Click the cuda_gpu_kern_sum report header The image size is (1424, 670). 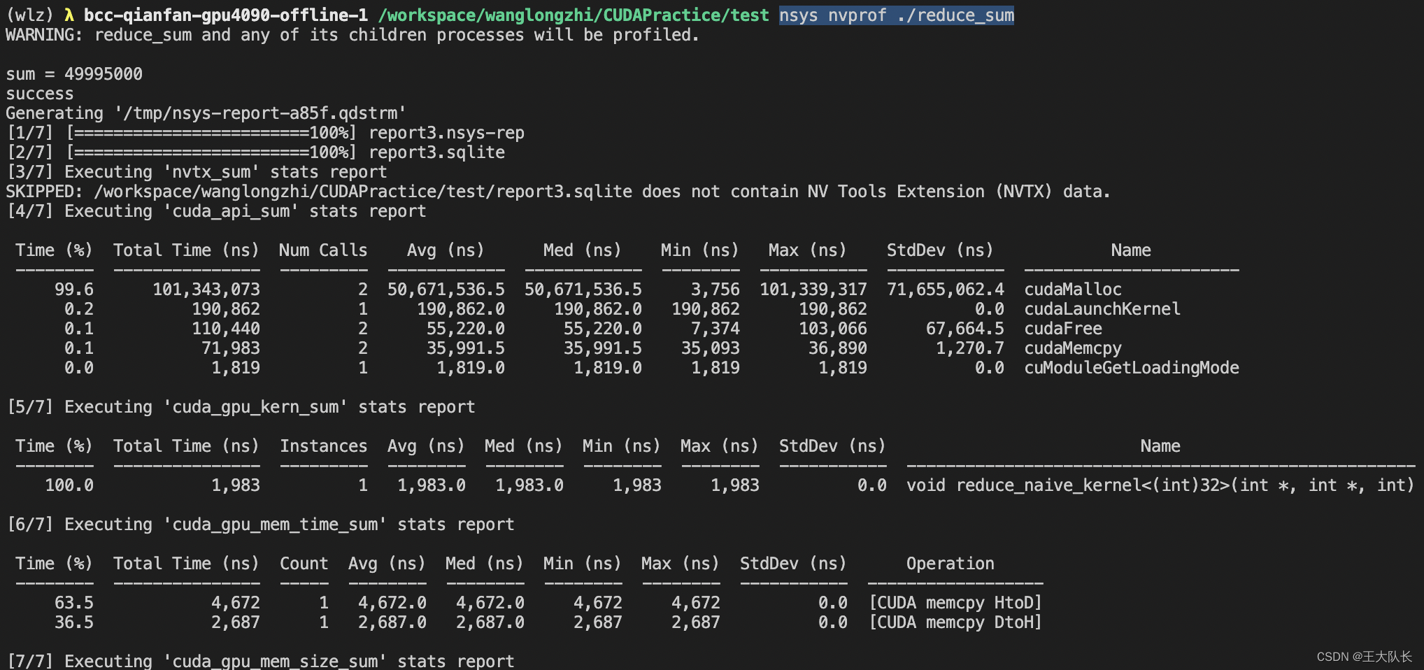pos(266,406)
